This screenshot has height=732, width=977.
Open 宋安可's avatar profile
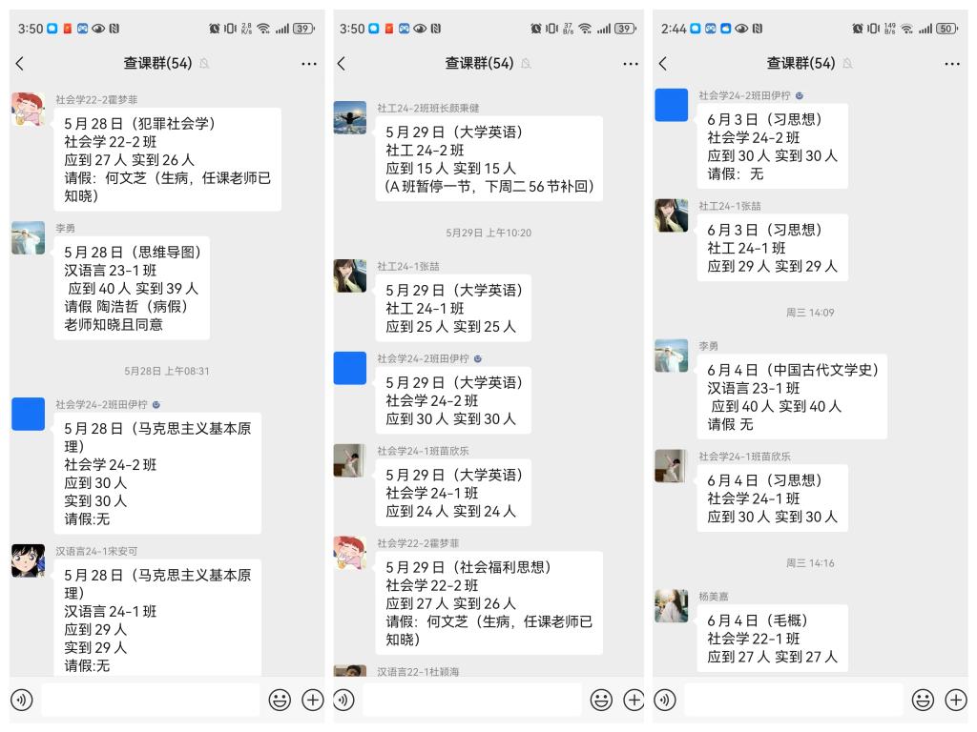pos(29,560)
